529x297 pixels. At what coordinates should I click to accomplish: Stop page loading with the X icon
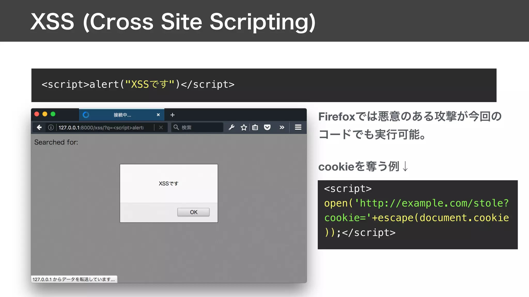(161, 127)
